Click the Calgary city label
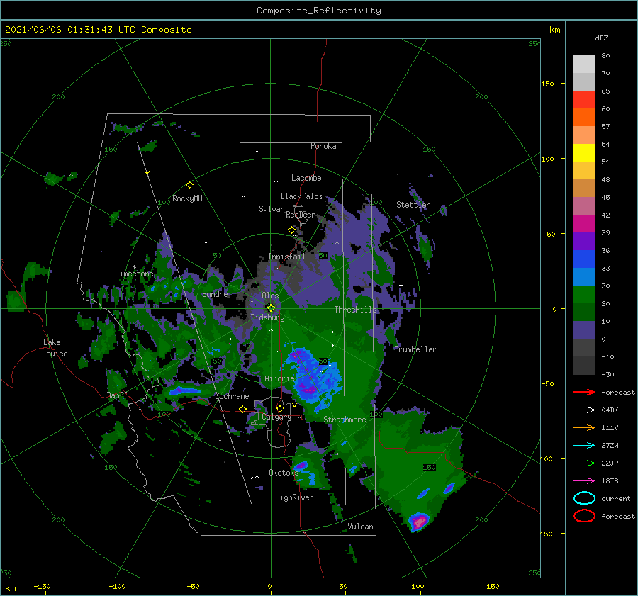This screenshot has width=638, height=596. (276, 417)
